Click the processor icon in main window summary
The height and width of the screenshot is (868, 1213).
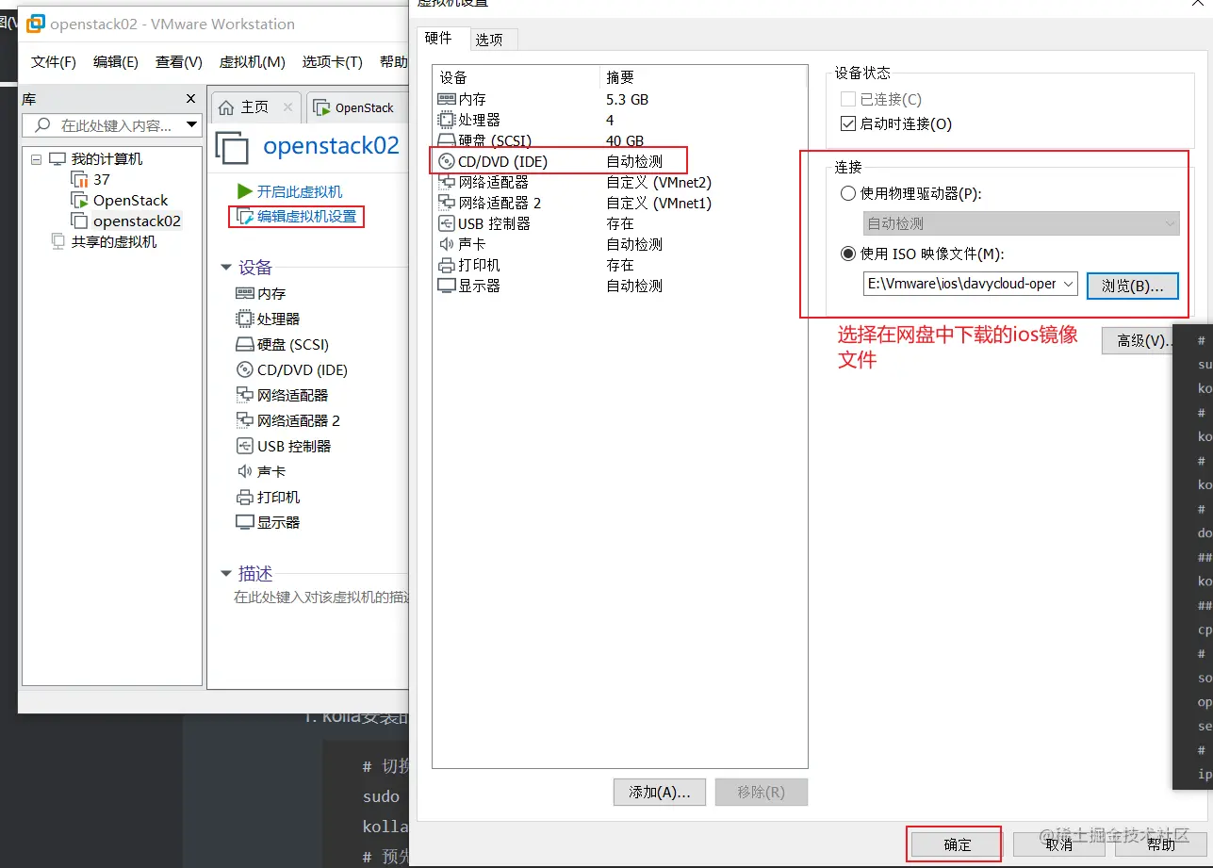[x=244, y=319]
